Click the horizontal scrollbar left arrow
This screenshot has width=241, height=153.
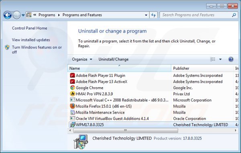70,131
